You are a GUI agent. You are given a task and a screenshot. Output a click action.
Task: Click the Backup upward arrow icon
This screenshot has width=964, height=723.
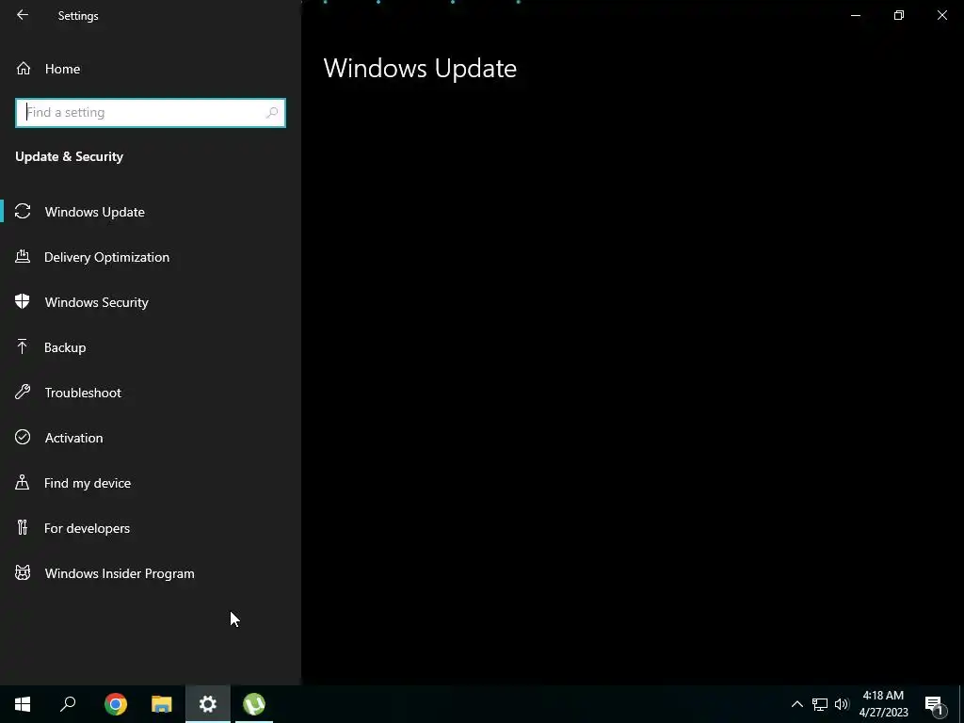point(23,346)
